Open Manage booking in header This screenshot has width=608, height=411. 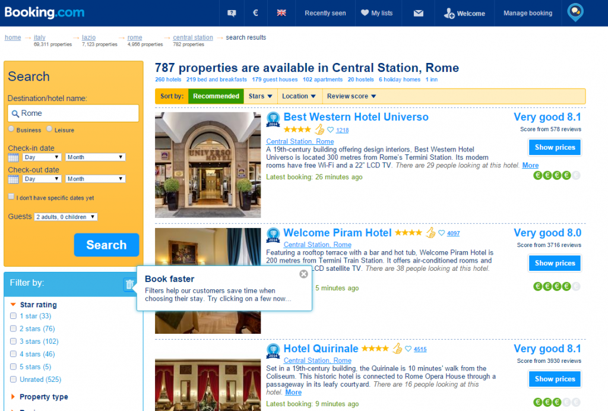(528, 13)
